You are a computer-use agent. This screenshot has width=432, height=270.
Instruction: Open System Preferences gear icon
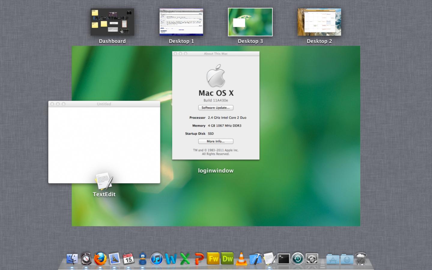pos(312,259)
